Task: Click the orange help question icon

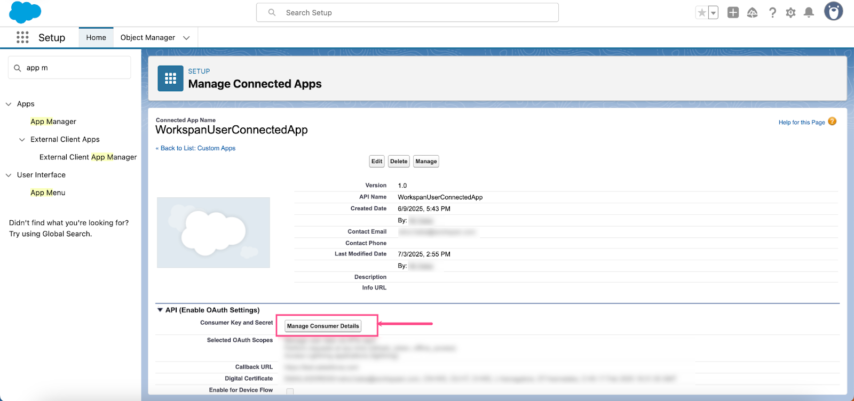Action: tap(832, 122)
